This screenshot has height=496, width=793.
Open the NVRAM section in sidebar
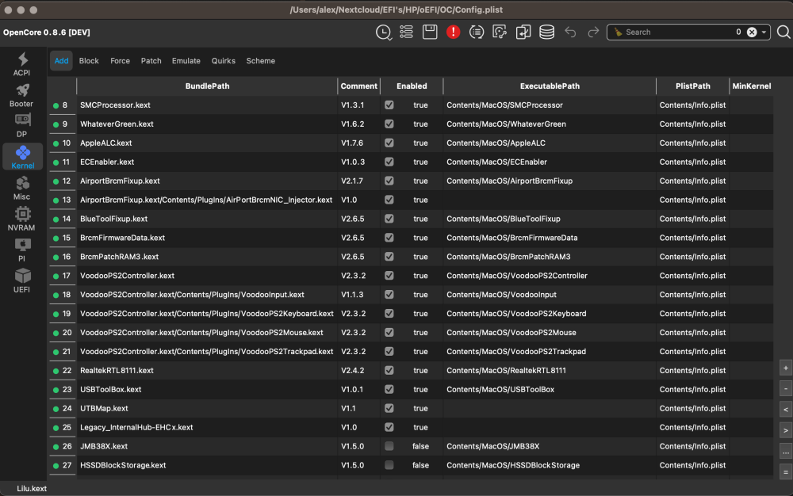click(21, 219)
